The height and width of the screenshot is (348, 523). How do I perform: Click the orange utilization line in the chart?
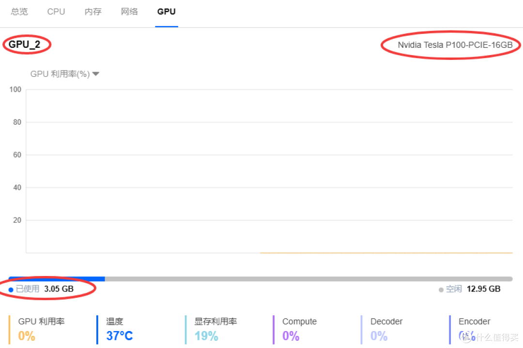(386, 253)
